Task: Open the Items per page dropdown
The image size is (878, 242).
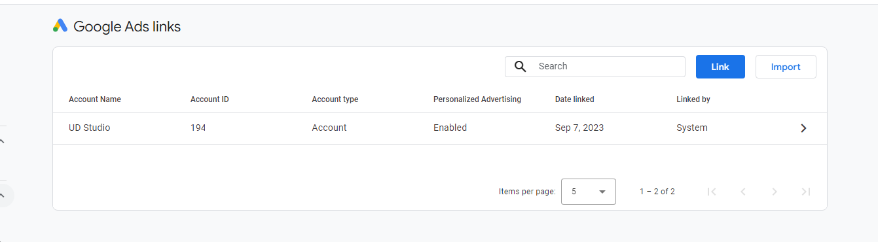Action: [x=589, y=192]
